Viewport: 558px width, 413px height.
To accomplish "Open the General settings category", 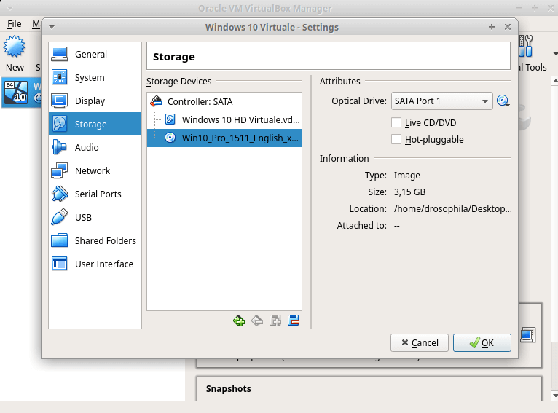I will coord(95,54).
